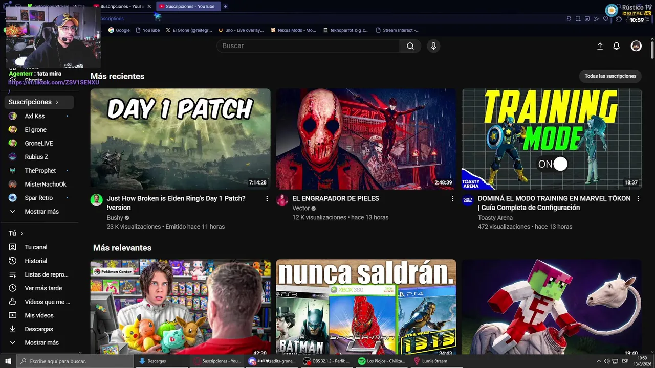Open 'DOMINÁ EL MODO TRAINING' video title

pos(554,203)
